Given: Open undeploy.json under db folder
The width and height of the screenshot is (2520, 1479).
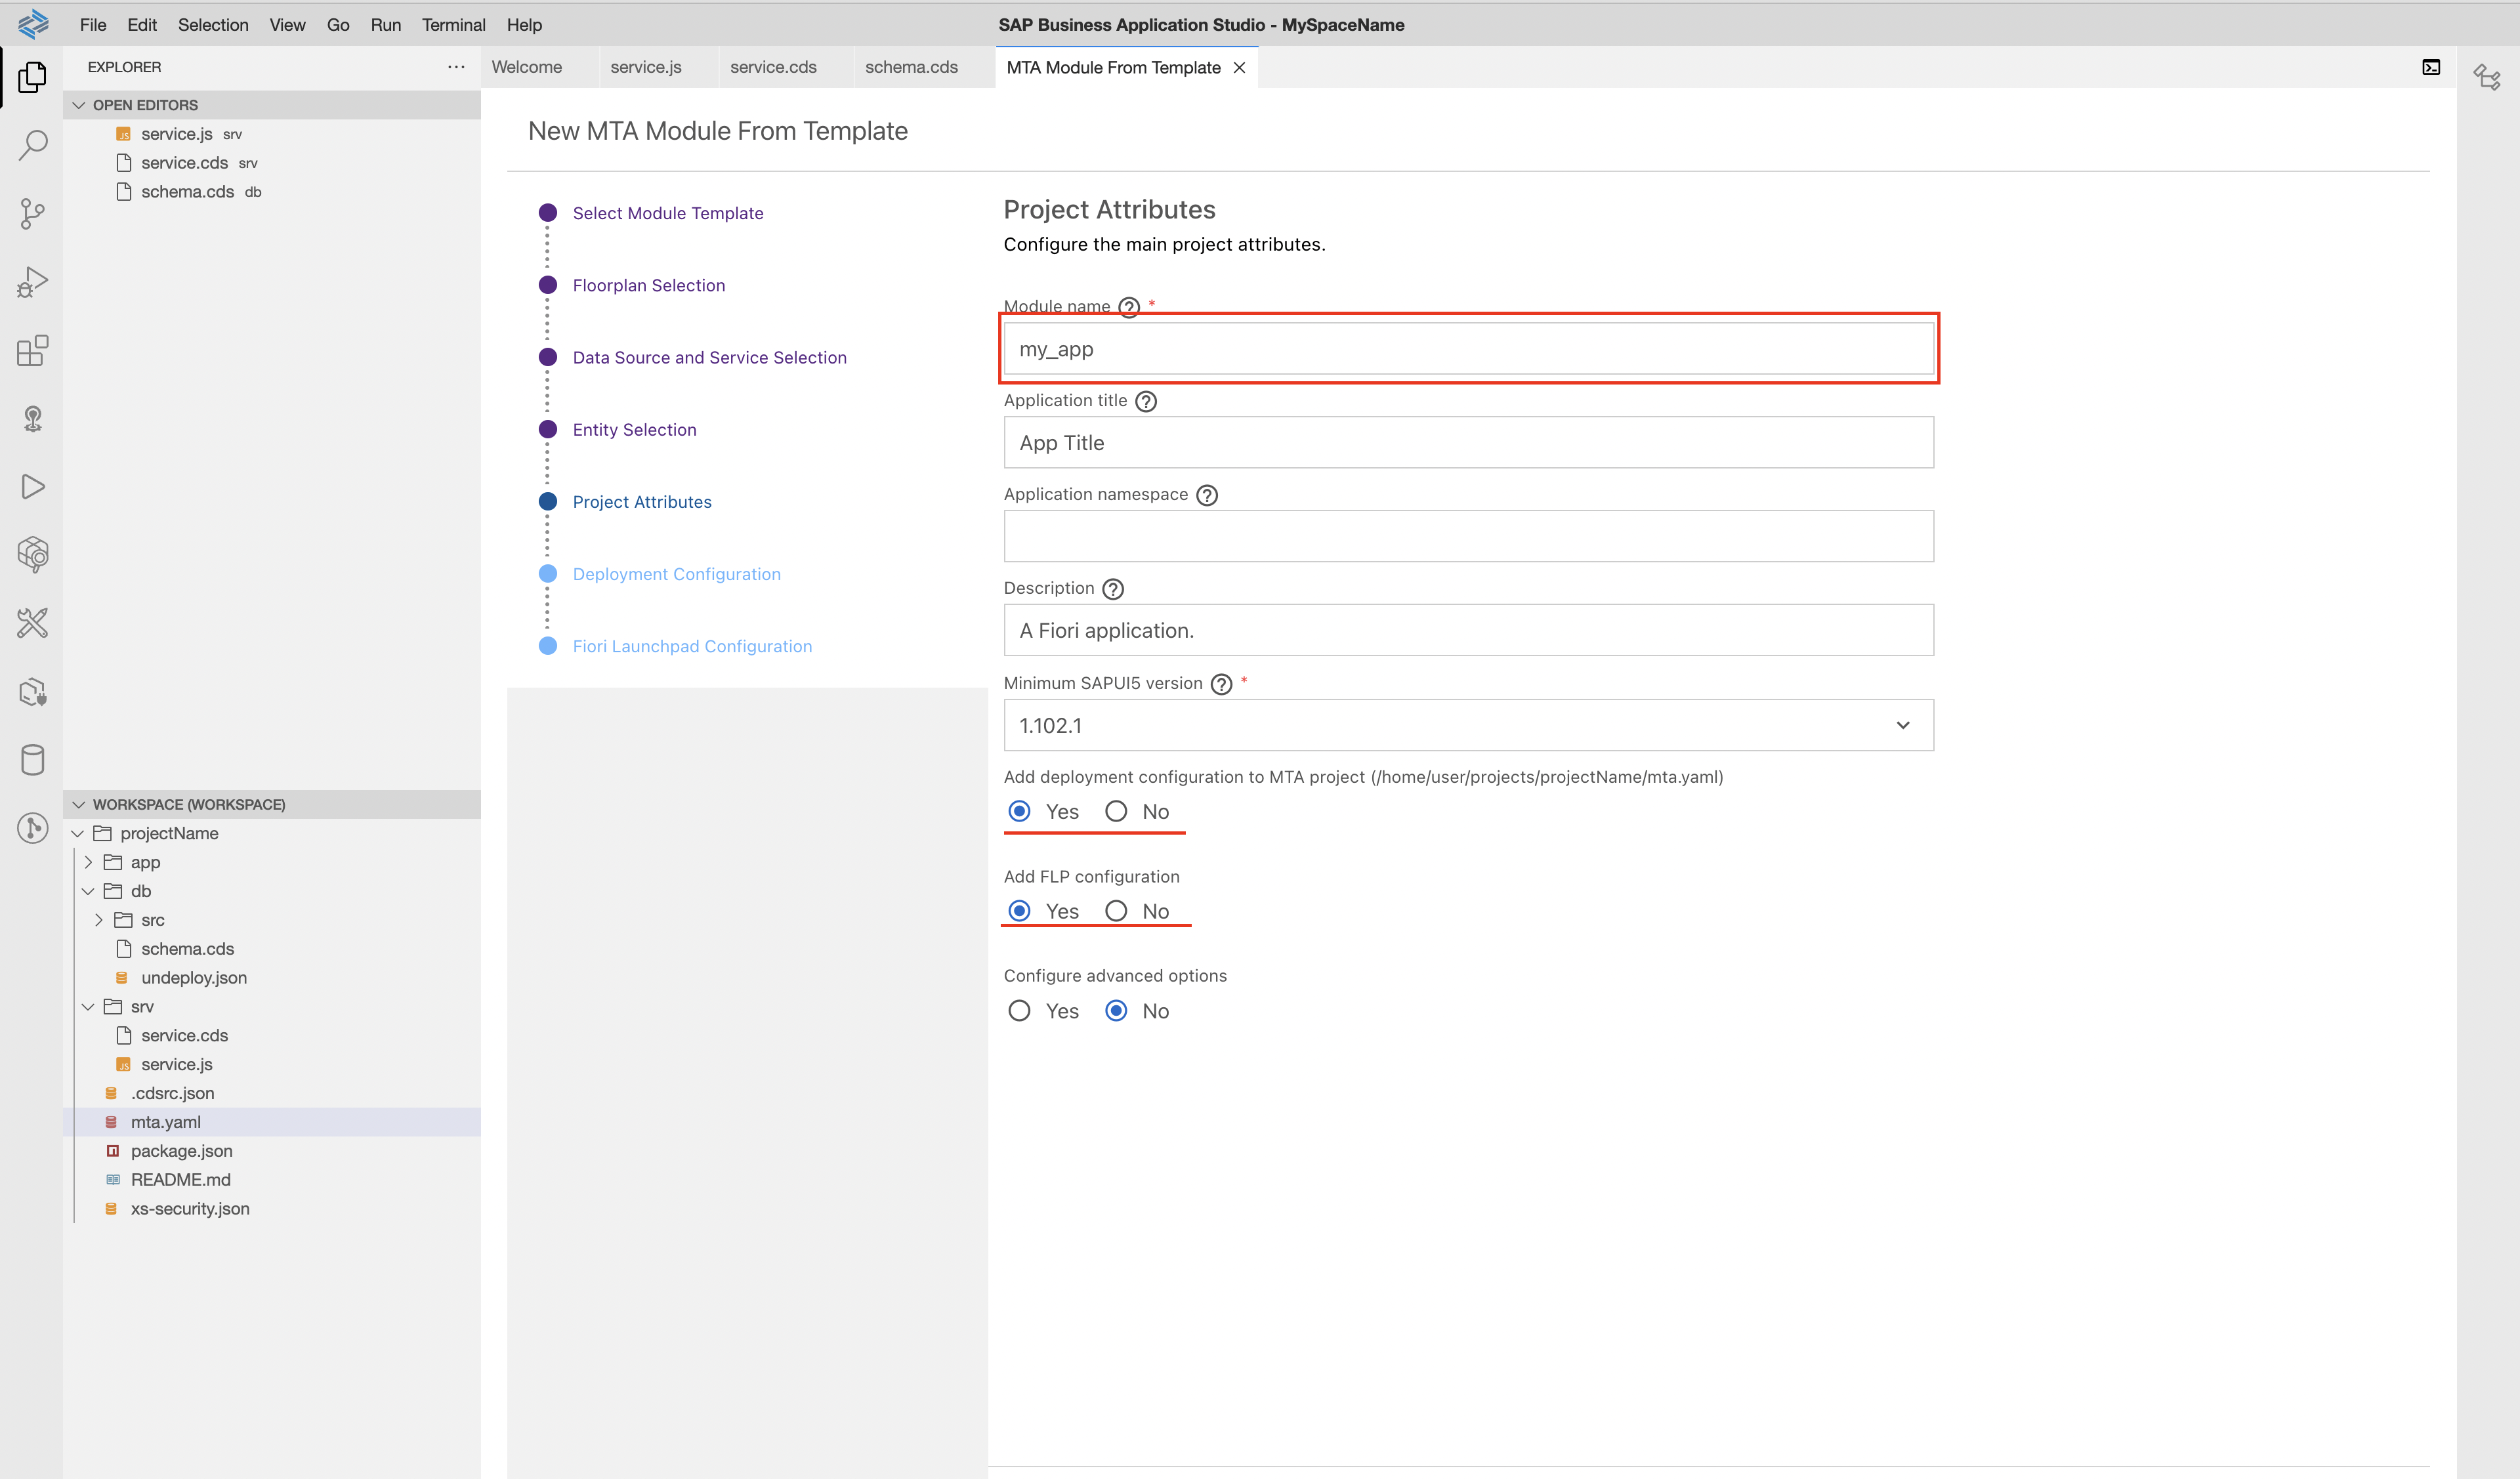Looking at the screenshot, I should point(271,978).
